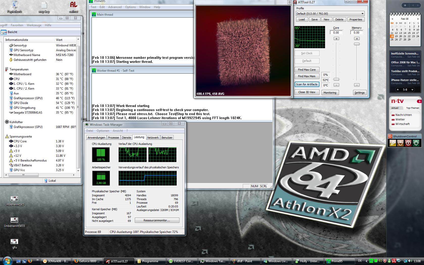The width and height of the screenshot is (424, 265).
Task: Increase Memory clock with plus button
Action: (x=357, y=39)
